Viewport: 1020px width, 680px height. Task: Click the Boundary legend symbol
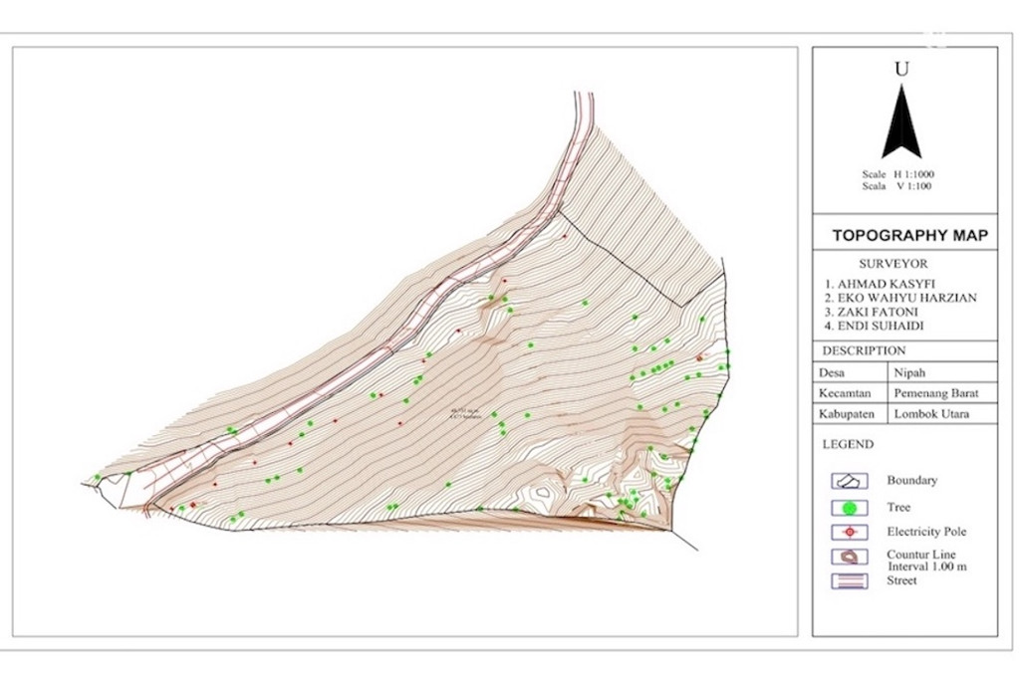[x=849, y=481]
